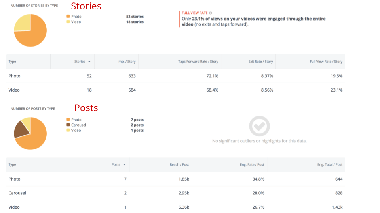This screenshot has width=380, height=213.
Task: Sort by Eng. Total / Post header
Action: pos(330,165)
